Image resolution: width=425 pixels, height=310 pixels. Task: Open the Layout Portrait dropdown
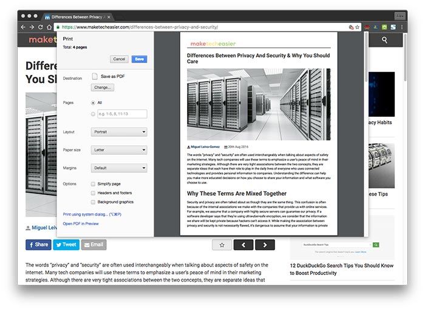[119, 132]
